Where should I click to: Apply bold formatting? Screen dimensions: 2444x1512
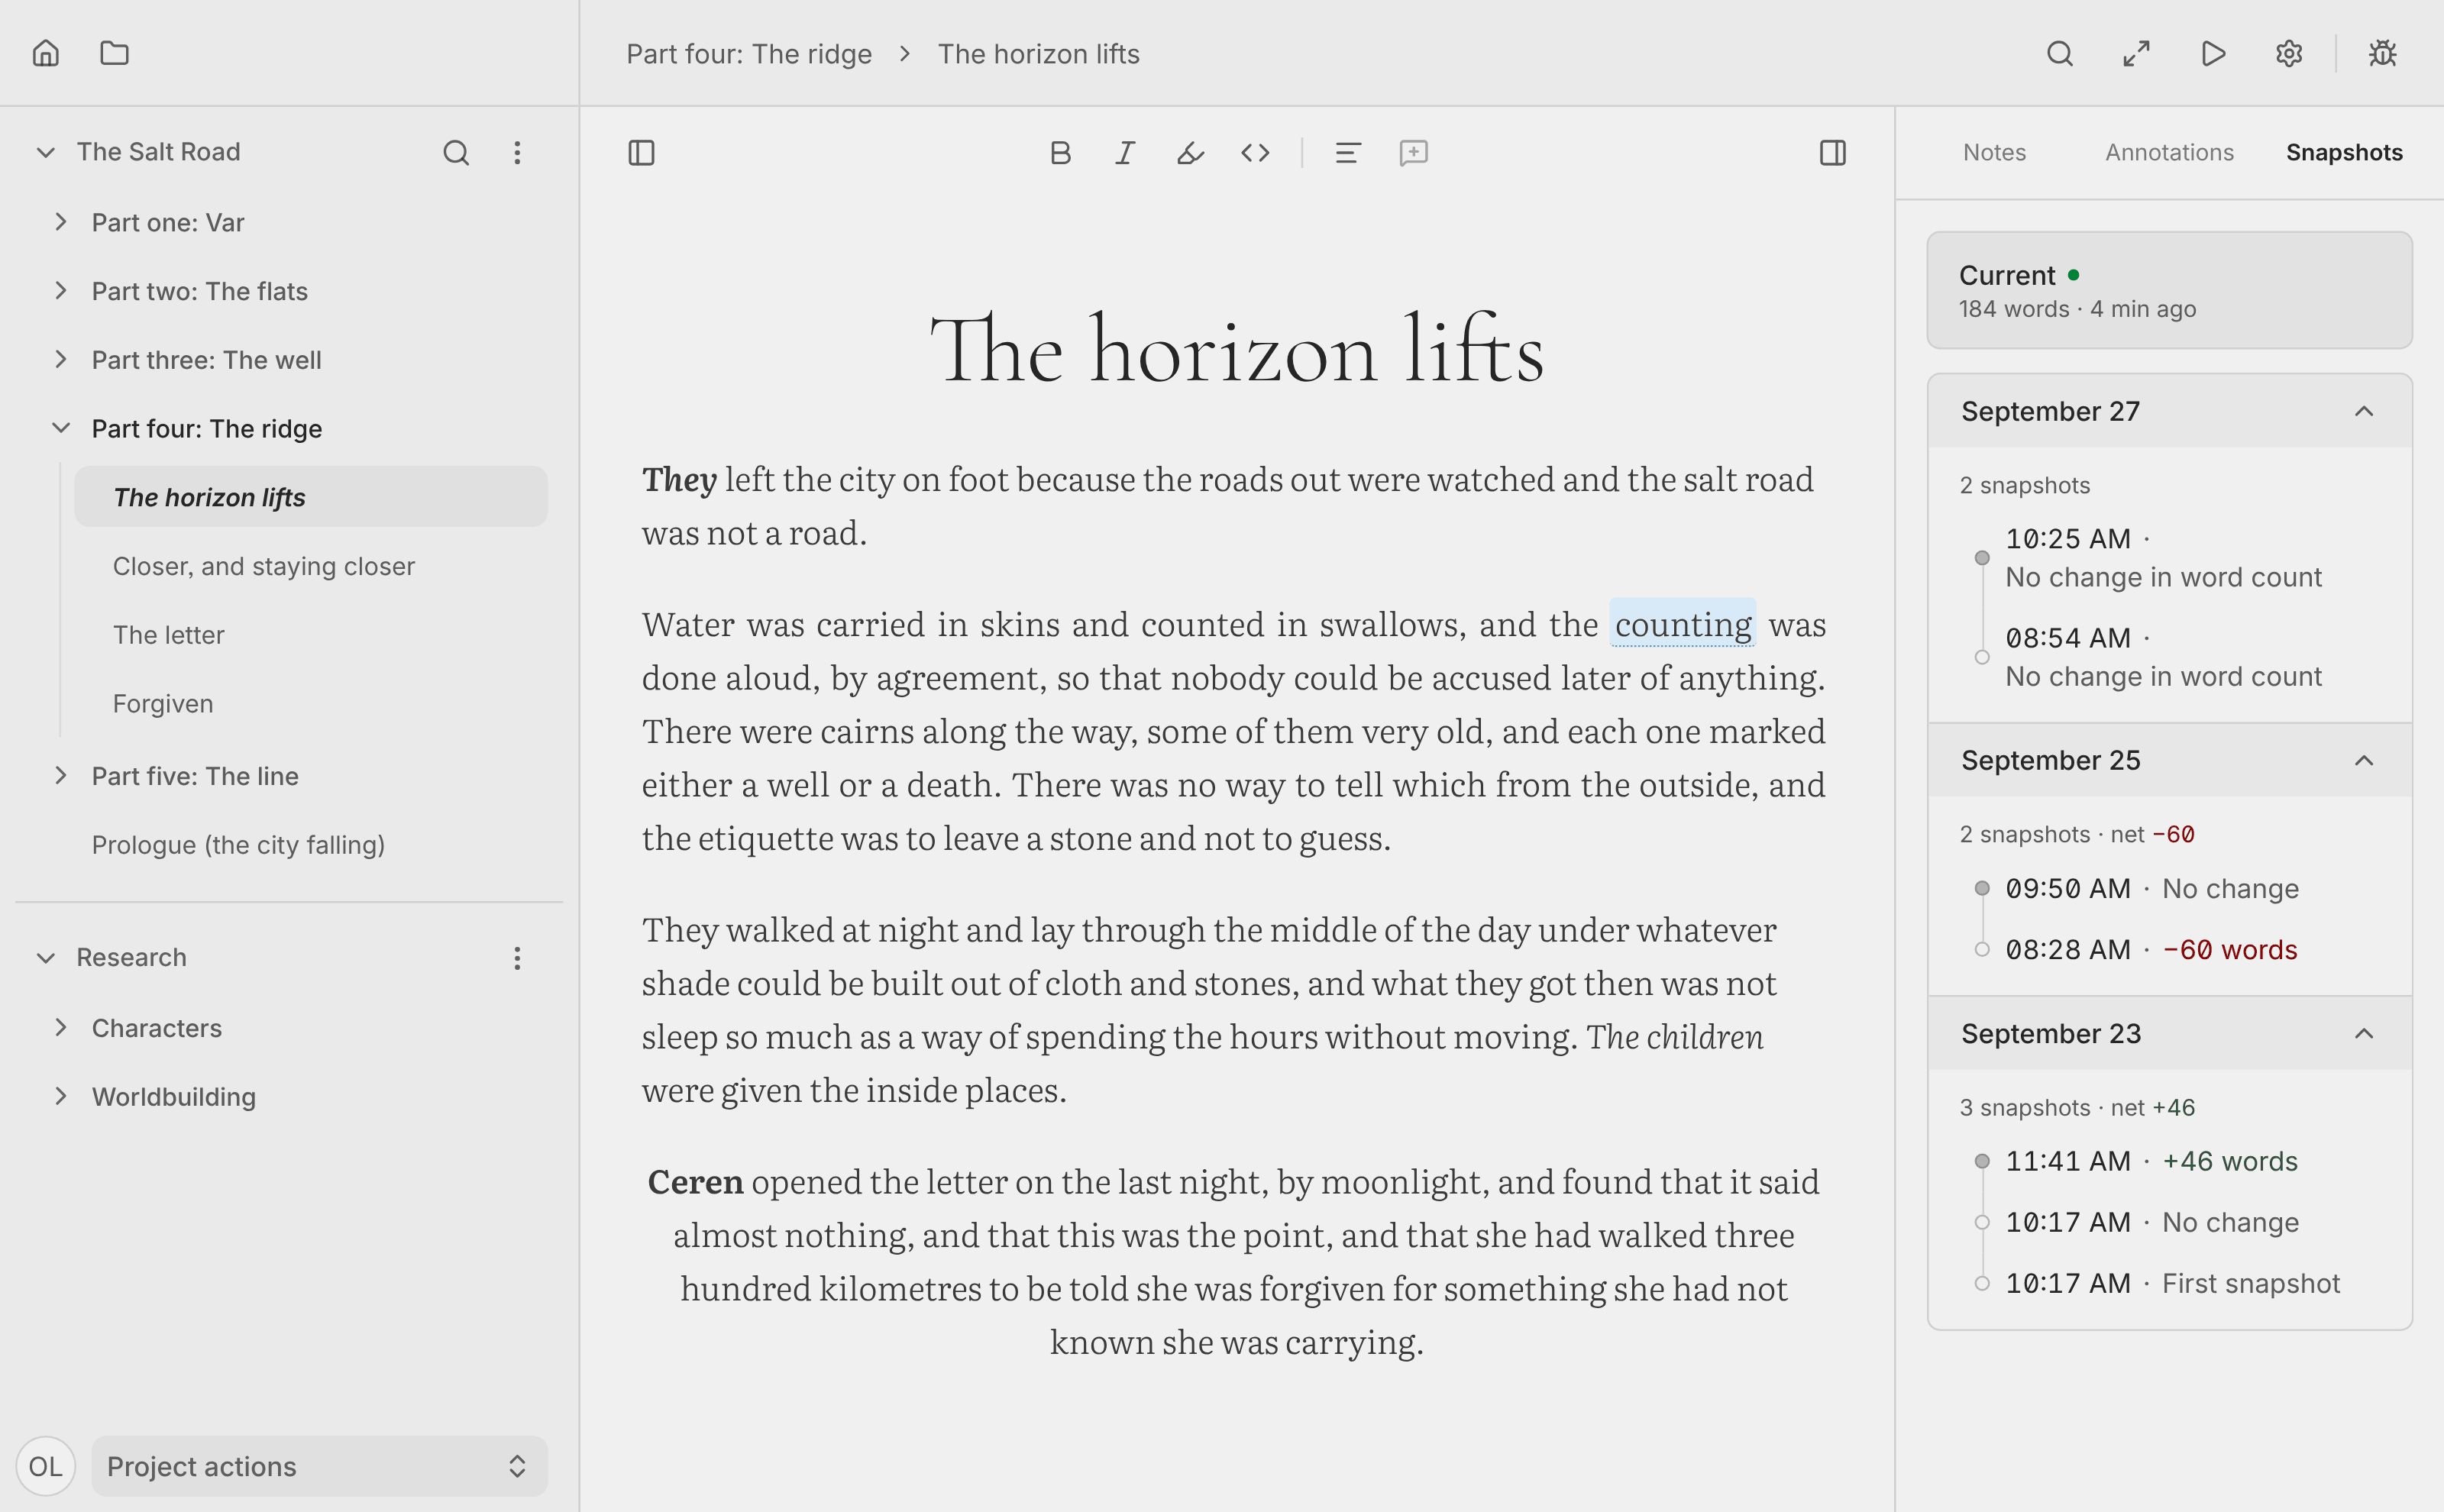(x=1061, y=153)
